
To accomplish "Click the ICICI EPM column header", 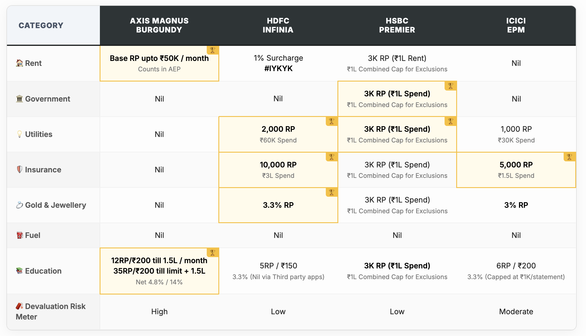I will point(516,25).
